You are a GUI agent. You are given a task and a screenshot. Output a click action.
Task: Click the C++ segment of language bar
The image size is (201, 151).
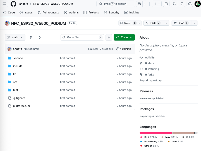[x=155, y=133]
